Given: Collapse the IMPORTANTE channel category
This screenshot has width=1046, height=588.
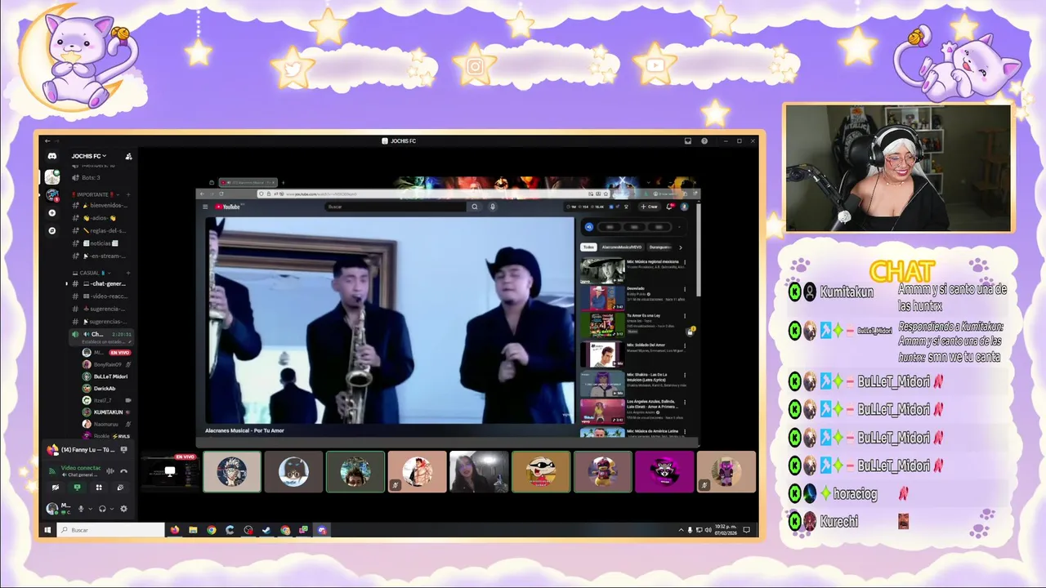Looking at the screenshot, I should tap(92, 194).
